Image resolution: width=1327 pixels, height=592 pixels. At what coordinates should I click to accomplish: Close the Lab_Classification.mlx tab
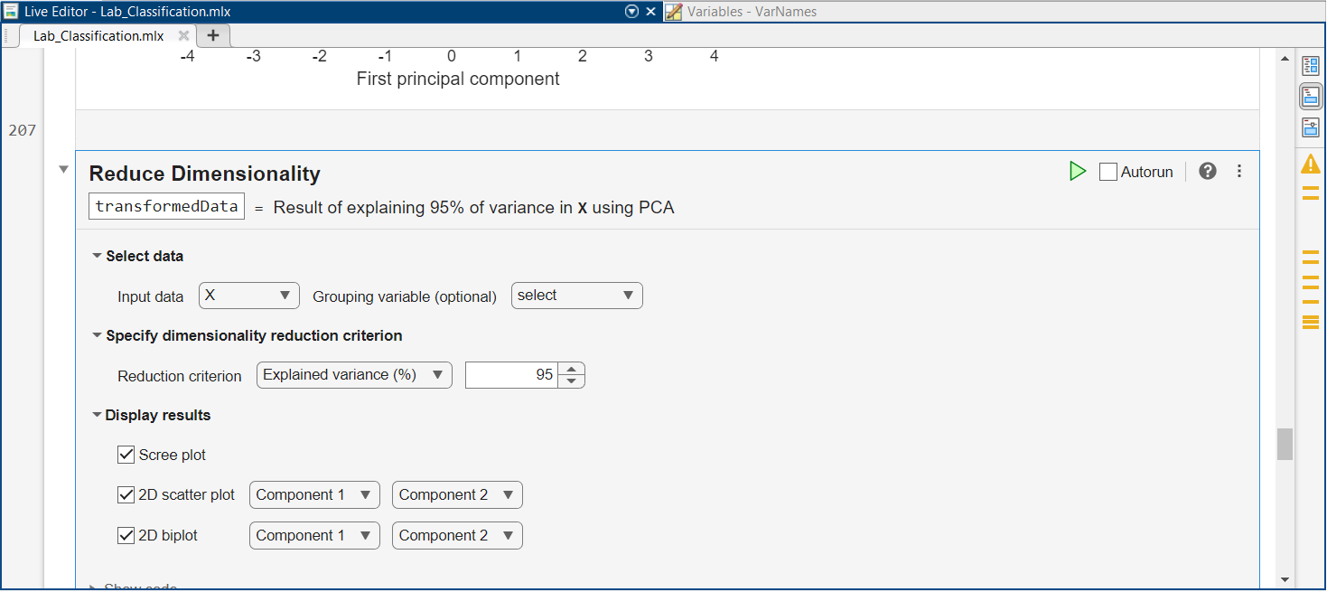[183, 35]
